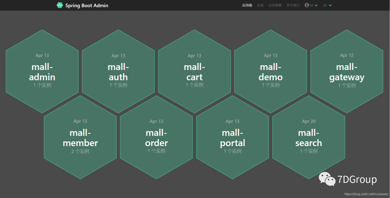The image size is (390, 198).
Task: Click the 1 个实例 text under mall-order
Action: [156, 151]
